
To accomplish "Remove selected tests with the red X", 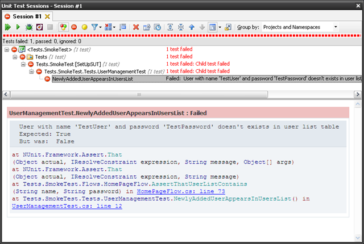I will coord(136,27).
